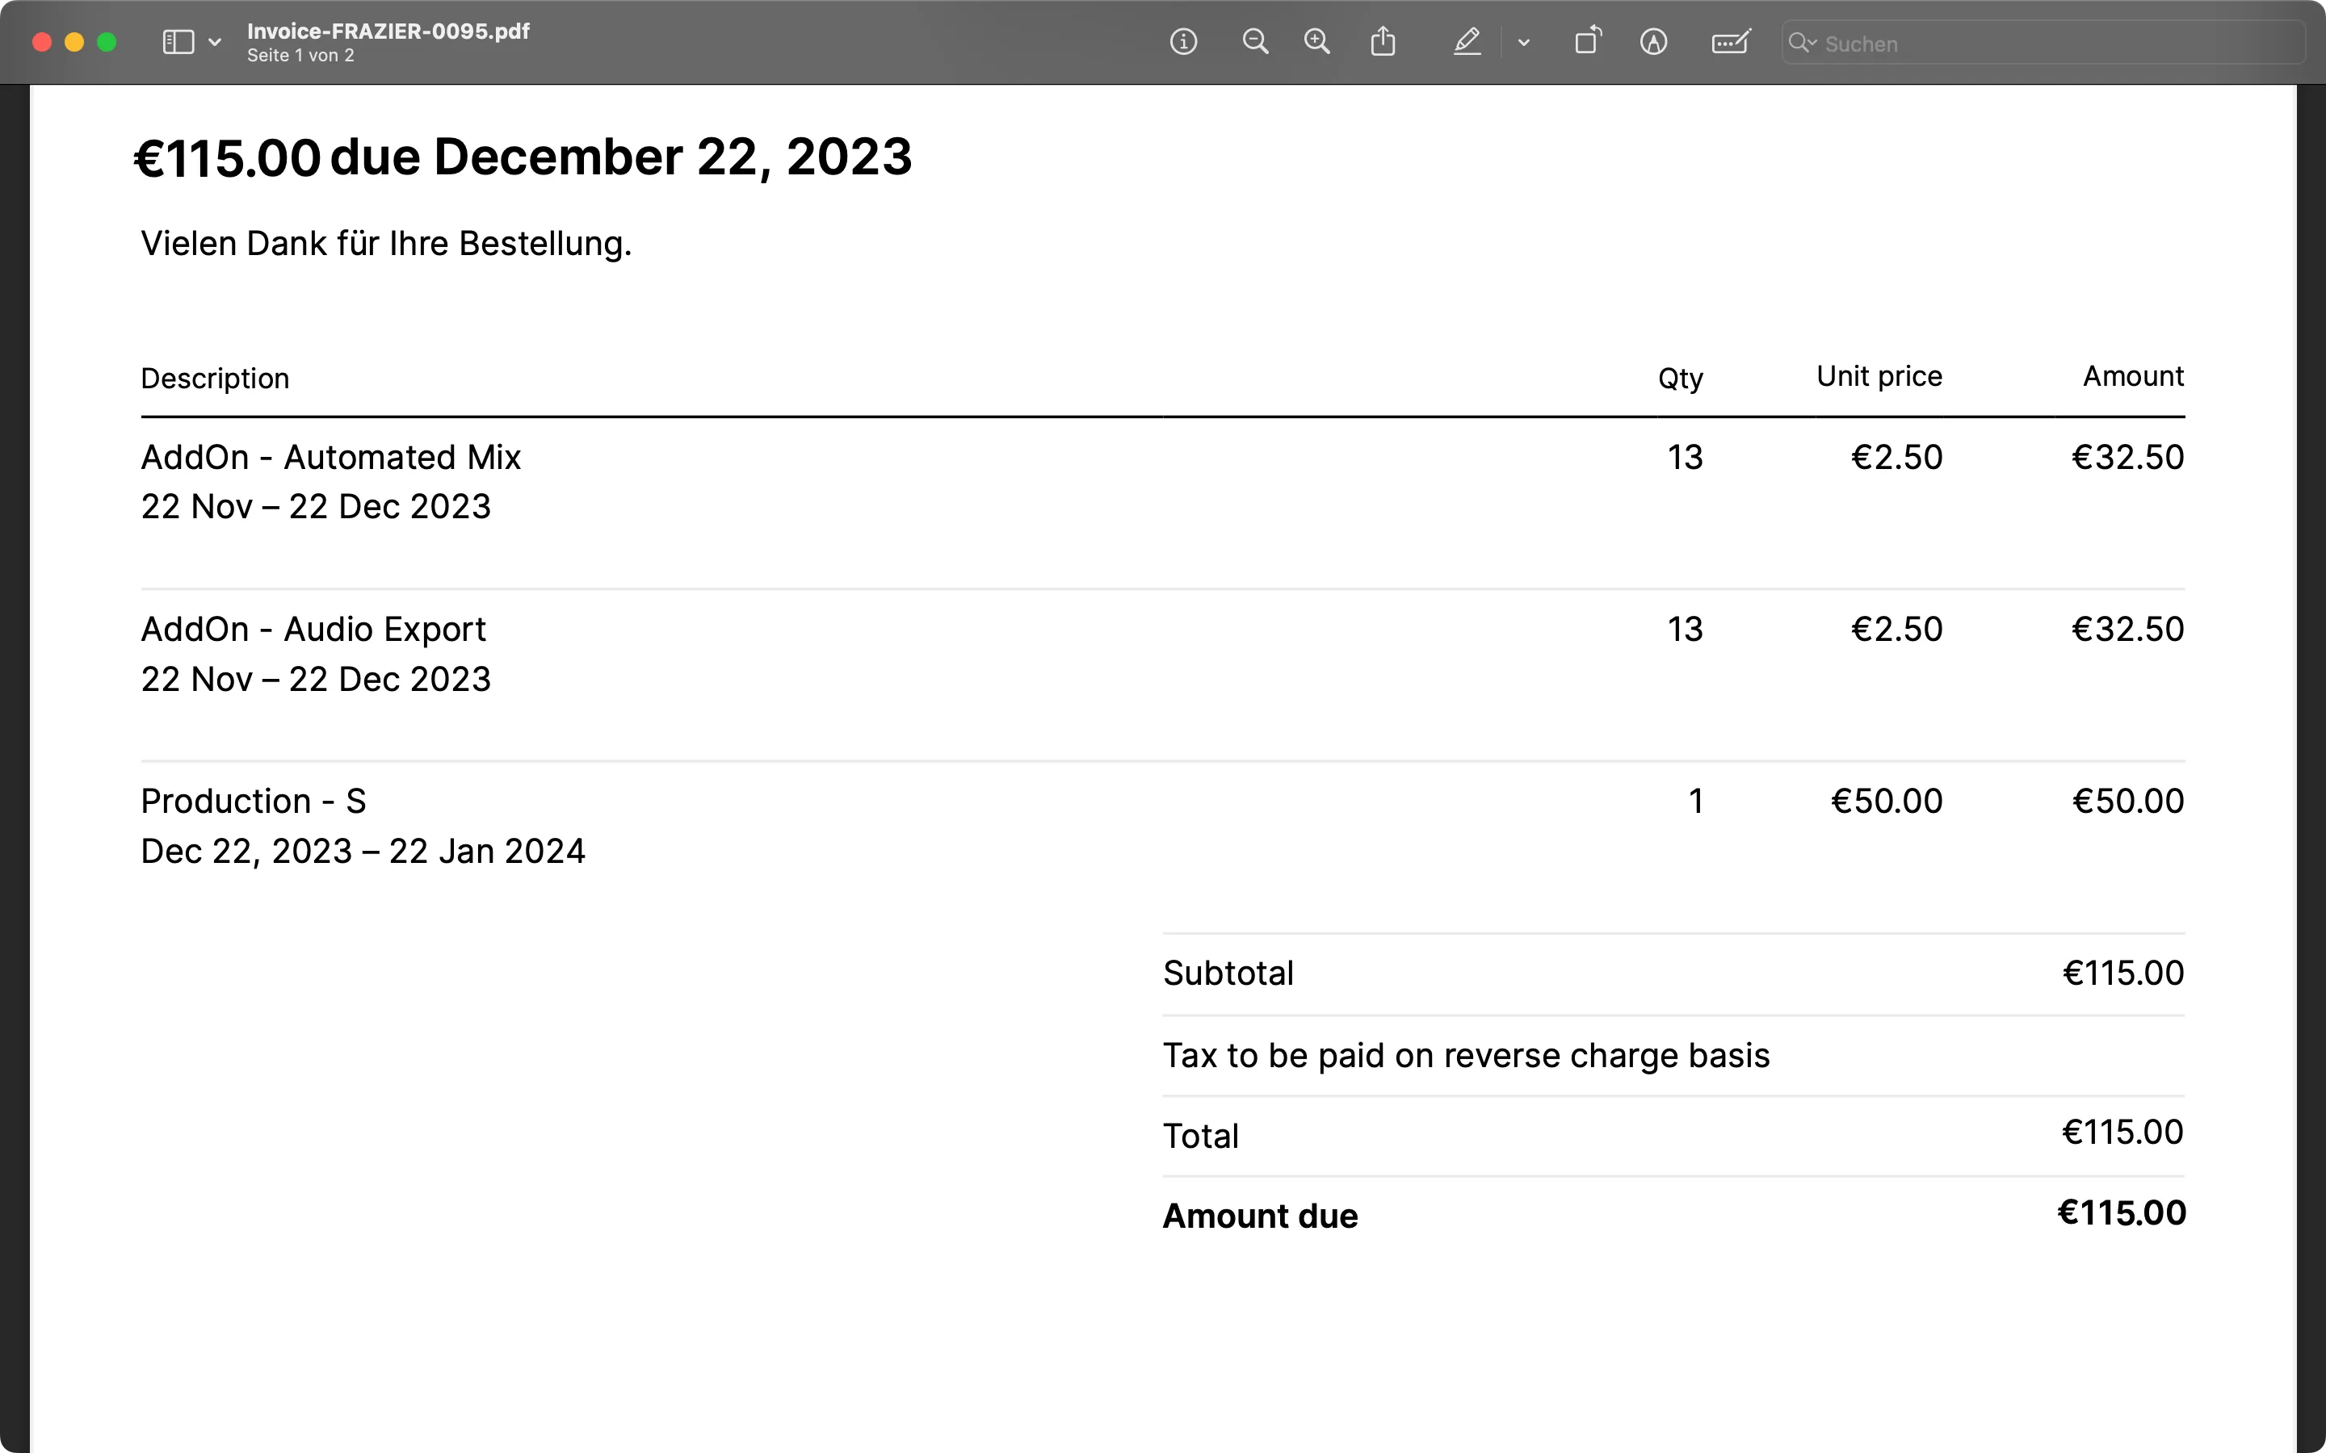
Task: Click the Description column header text
Action: 214,379
